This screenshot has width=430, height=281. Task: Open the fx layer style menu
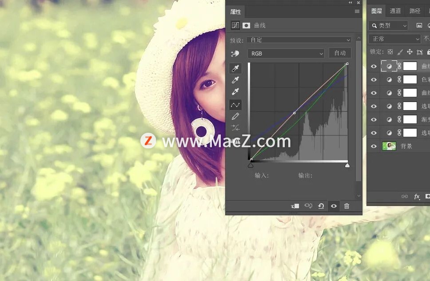(417, 196)
